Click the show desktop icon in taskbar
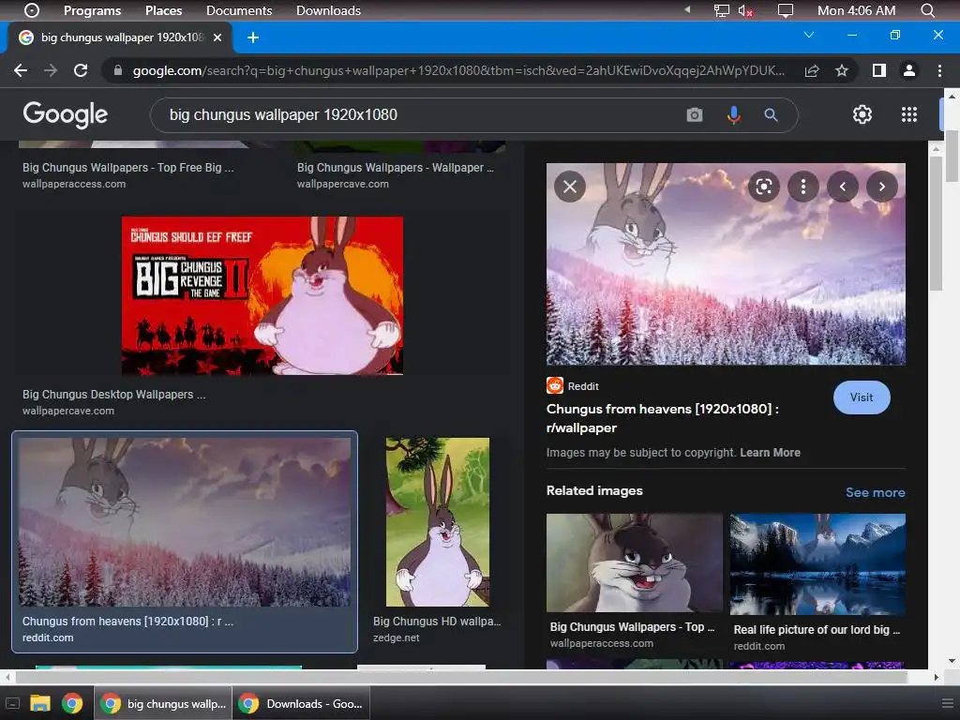This screenshot has height=720, width=960. (12, 703)
